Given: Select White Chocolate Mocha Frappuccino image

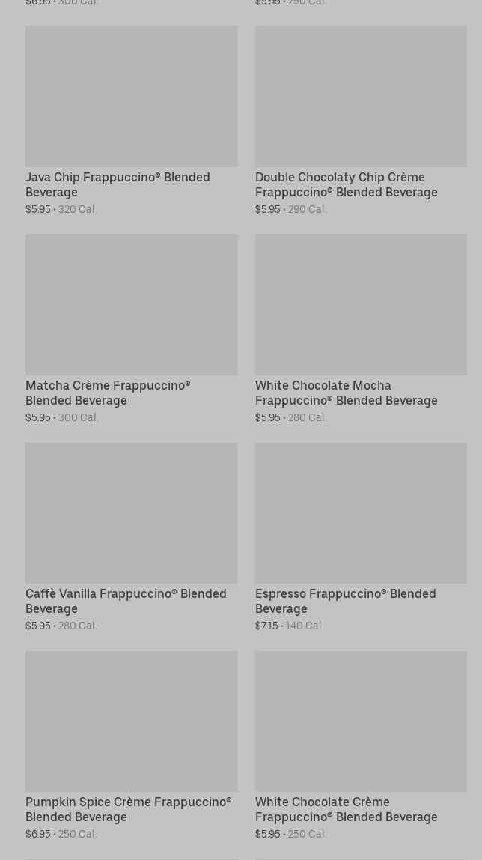Looking at the screenshot, I should click(x=361, y=305).
